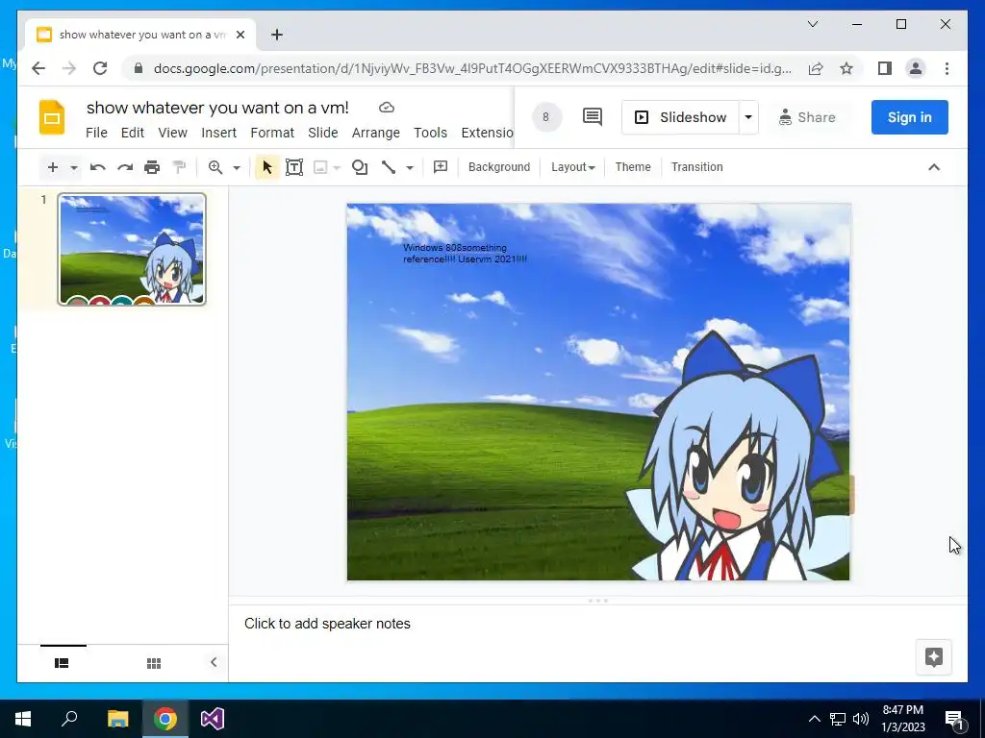The height and width of the screenshot is (738, 985).
Task: Click the paint format icon
Action: (179, 167)
